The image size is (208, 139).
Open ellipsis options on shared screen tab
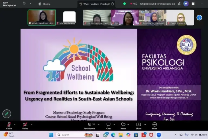click(x=112, y=4)
